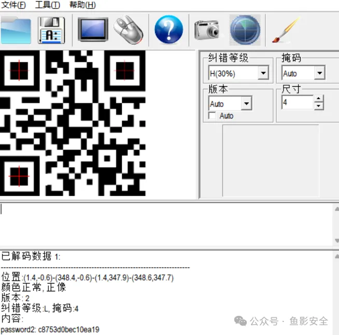Click into the empty text input area

coord(166,224)
